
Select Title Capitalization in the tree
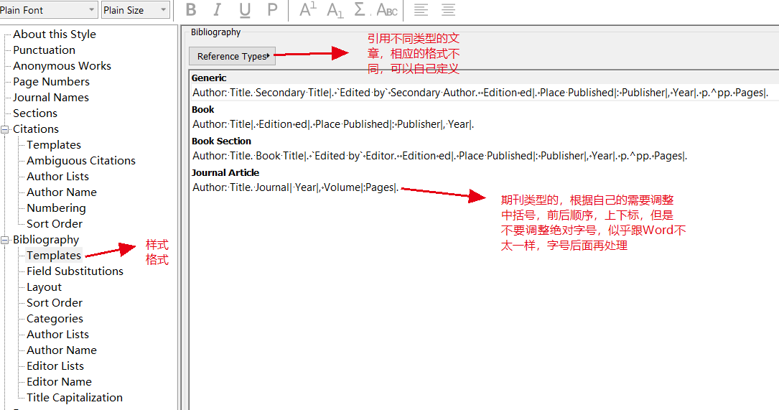(x=75, y=398)
